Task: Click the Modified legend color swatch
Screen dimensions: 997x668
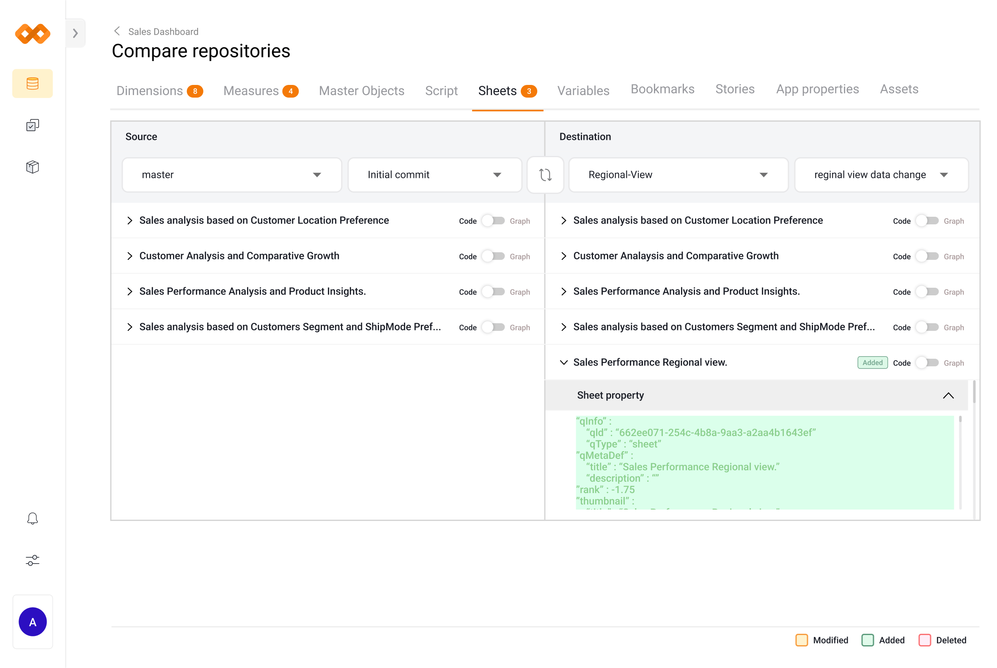Action: click(x=801, y=640)
